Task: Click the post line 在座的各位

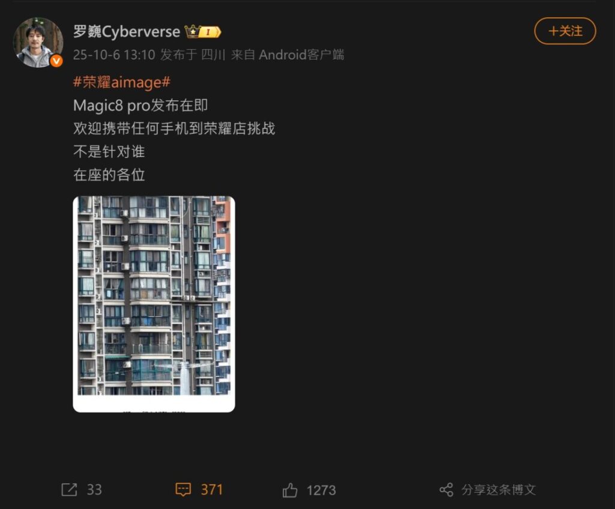Action: [x=109, y=175]
